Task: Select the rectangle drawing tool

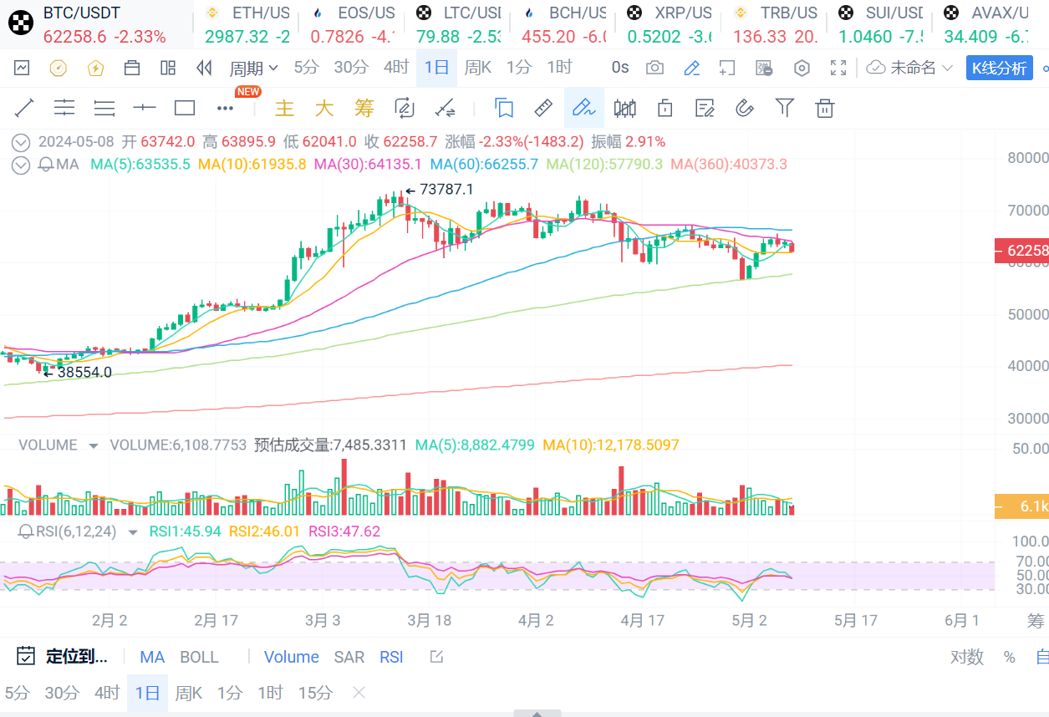Action: click(185, 108)
